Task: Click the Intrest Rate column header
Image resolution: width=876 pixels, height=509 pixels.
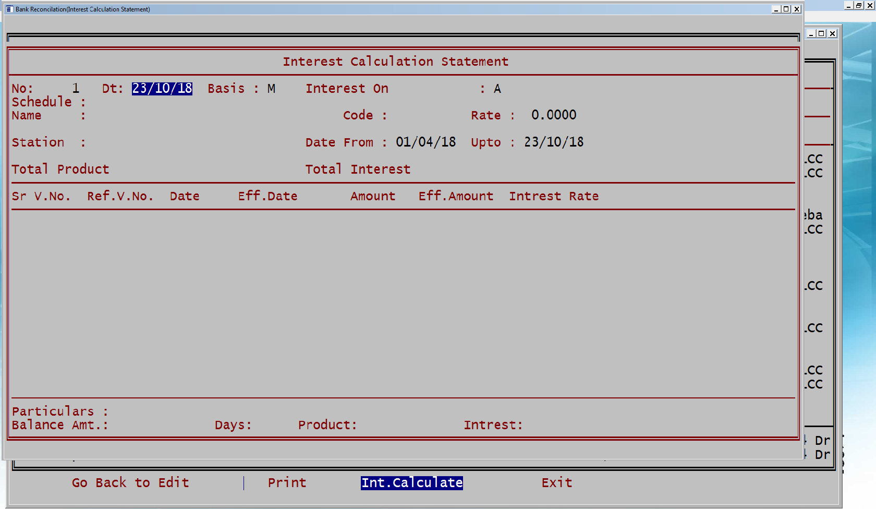Action: point(554,197)
